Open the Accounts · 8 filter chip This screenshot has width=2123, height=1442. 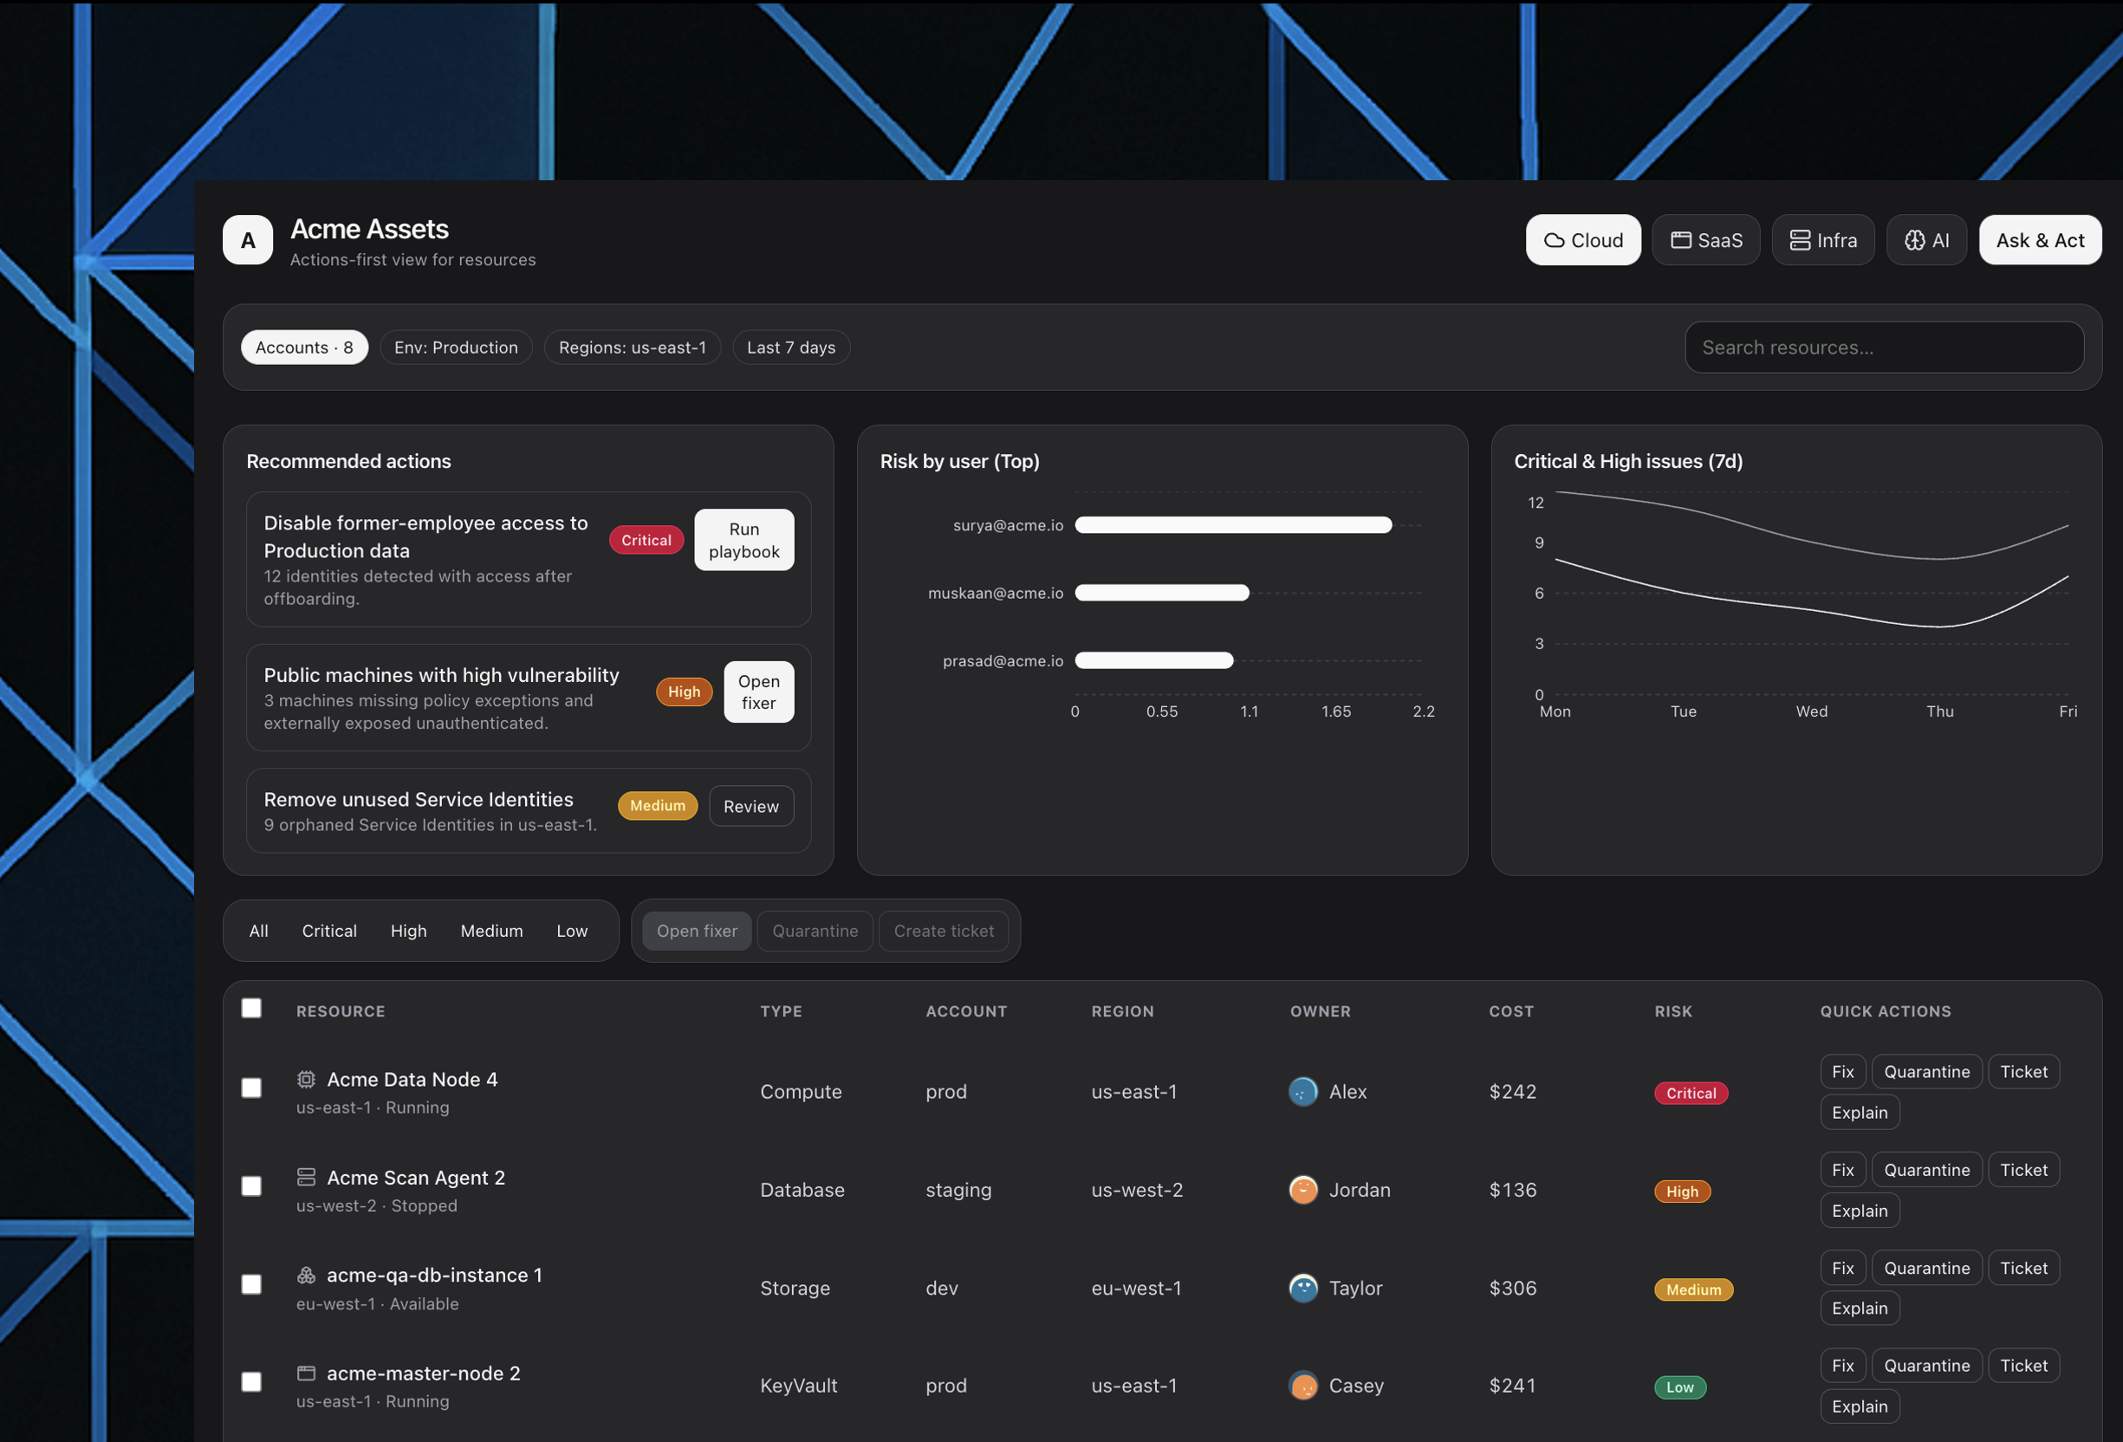click(x=304, y=348)
